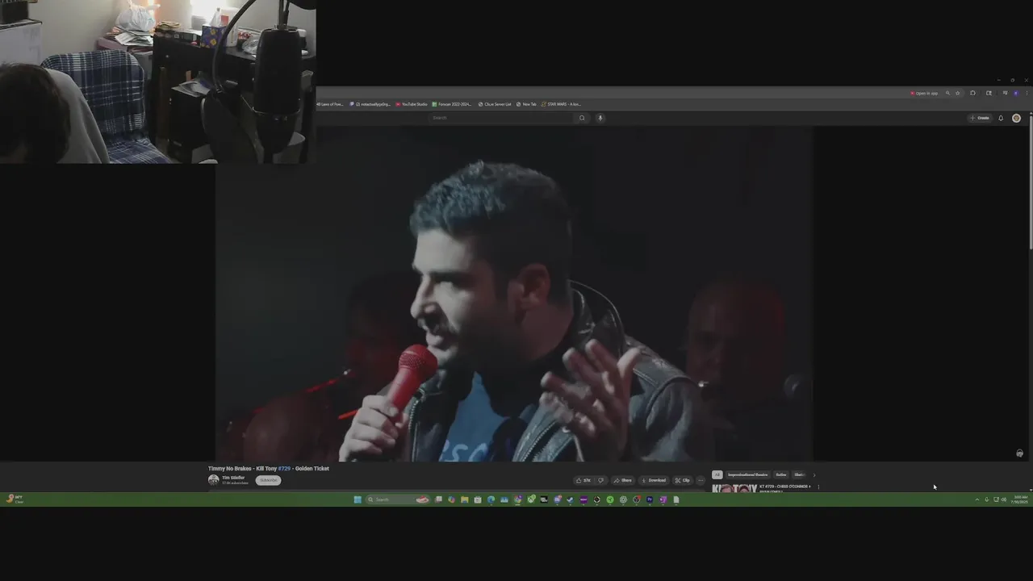Viewport: 1033px width, 581px height.
Task: Click the Windows taskbar search box
Action: click(398, 499)
